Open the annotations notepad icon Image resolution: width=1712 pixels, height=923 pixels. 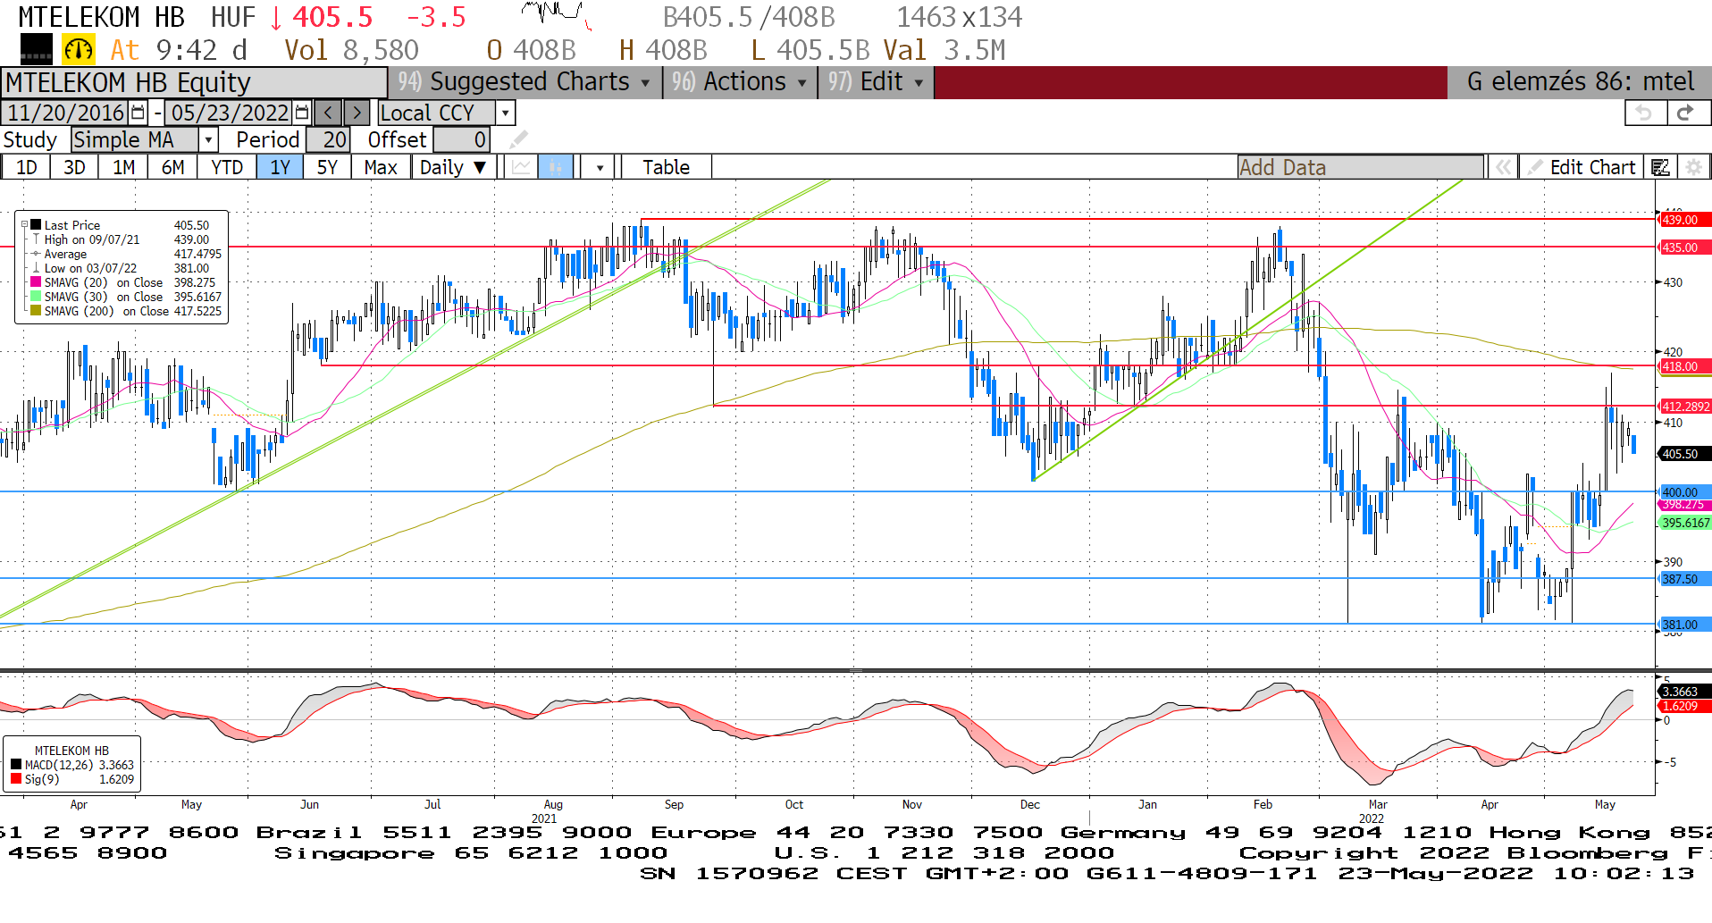point(1660,167)
